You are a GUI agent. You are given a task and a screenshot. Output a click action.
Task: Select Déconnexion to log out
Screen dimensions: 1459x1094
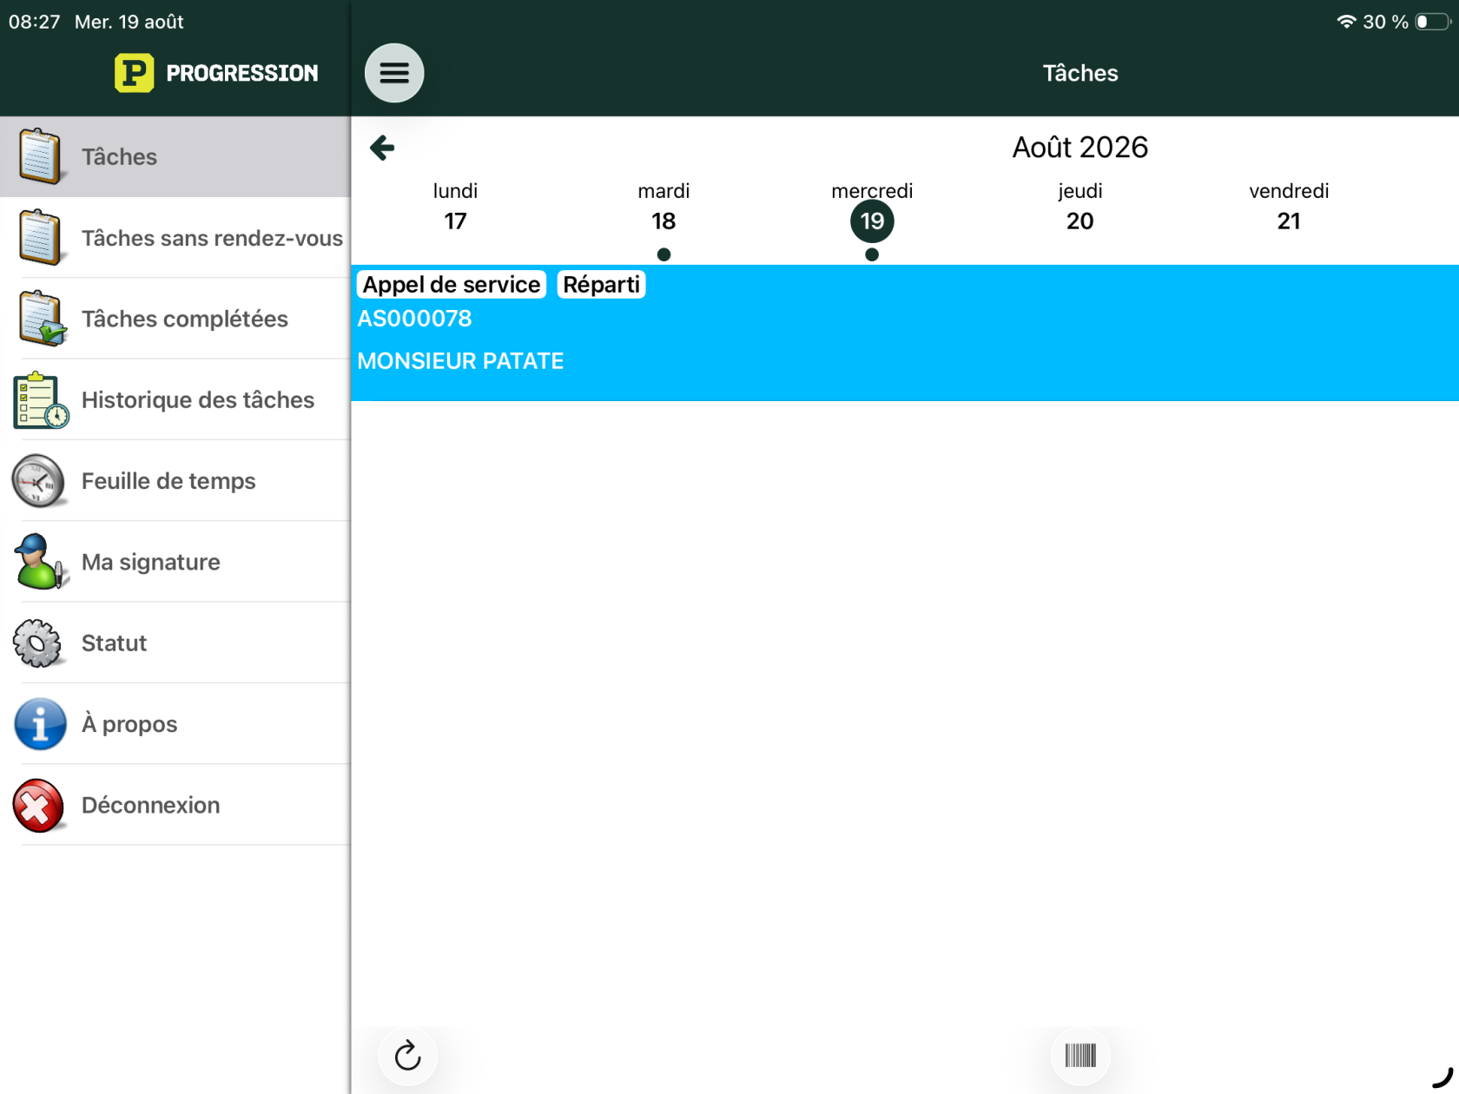tap(175, 805)
